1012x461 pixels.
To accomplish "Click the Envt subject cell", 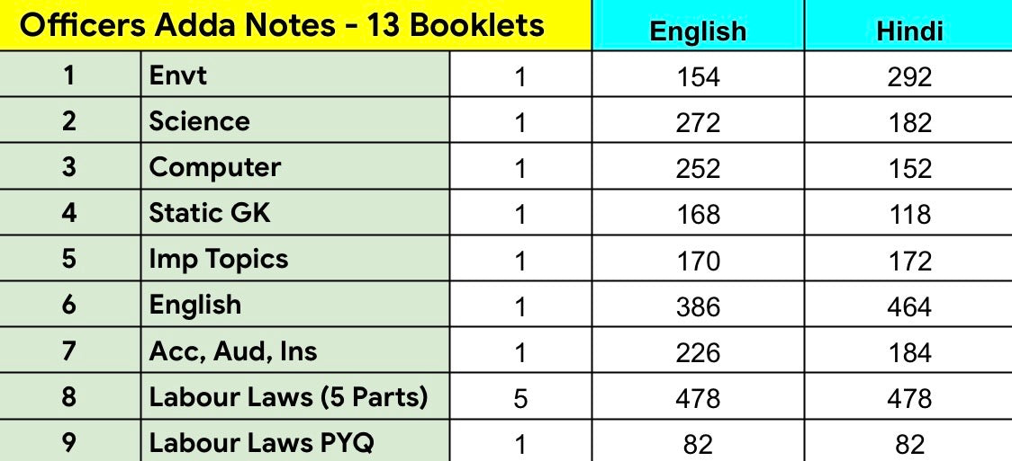I will [178, 75].
